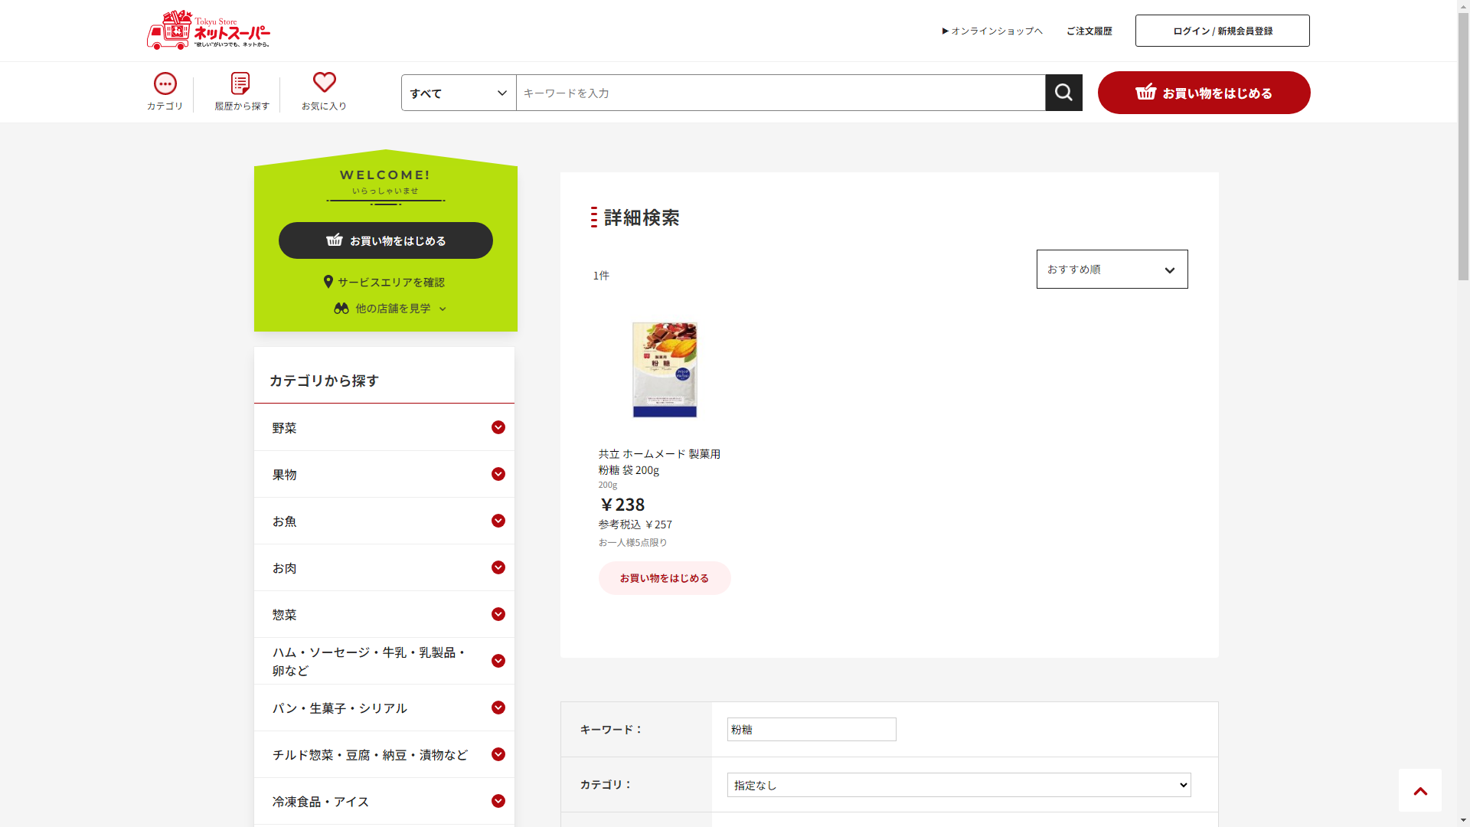The height and width of the screenshot is (827, 1470).
Task: Click Tokyu Store ネットスーパー logo
Action: [208, 31]
